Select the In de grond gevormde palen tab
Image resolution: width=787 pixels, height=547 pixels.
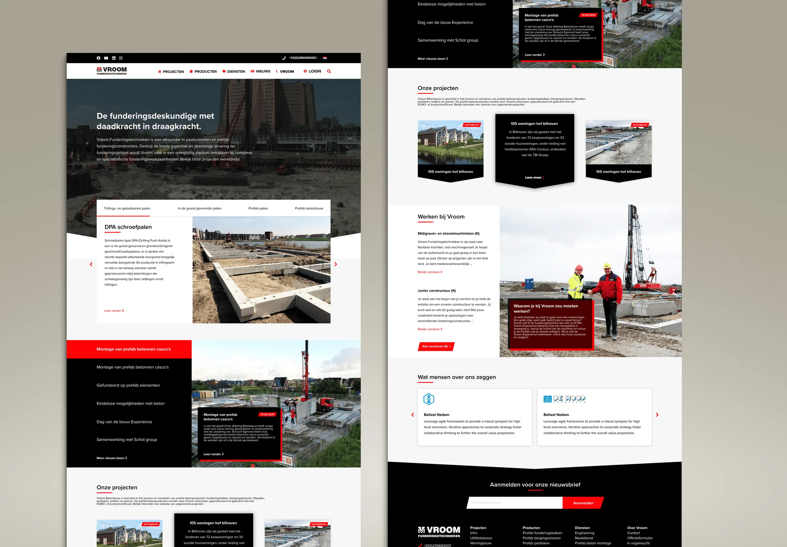[199, 208]
